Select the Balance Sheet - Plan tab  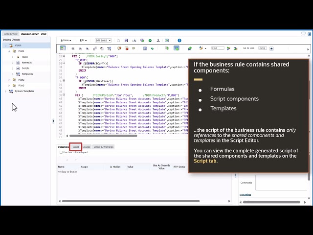[34, 34]
